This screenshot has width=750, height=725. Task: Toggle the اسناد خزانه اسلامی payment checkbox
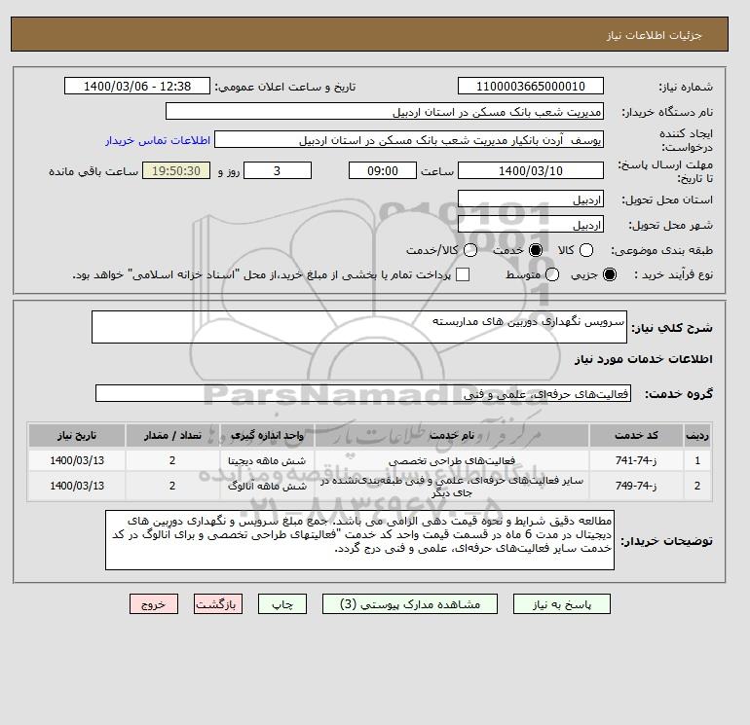pos(463,274)
